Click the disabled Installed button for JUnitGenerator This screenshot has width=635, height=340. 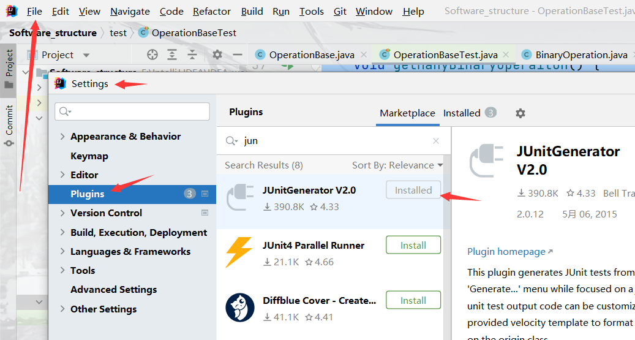[413, 190]
